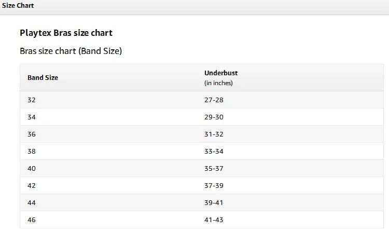This screenshot has height=232, width=389.
Task: Select band size 44 cell
Action: [32, 202]
